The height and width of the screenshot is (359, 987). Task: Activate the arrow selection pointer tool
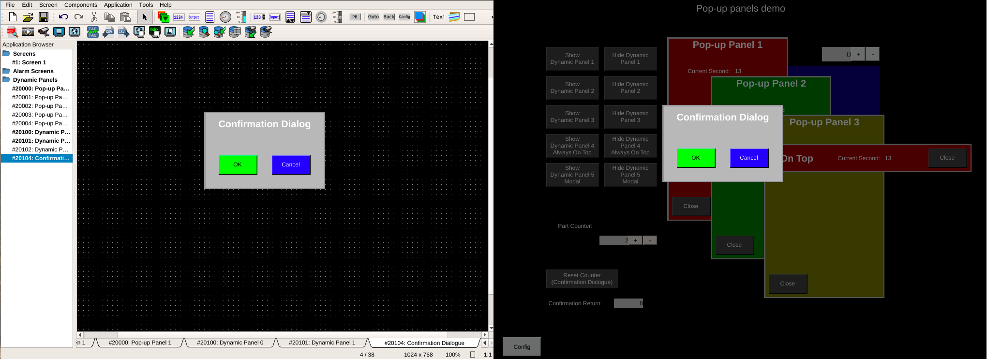pos(144,17)
